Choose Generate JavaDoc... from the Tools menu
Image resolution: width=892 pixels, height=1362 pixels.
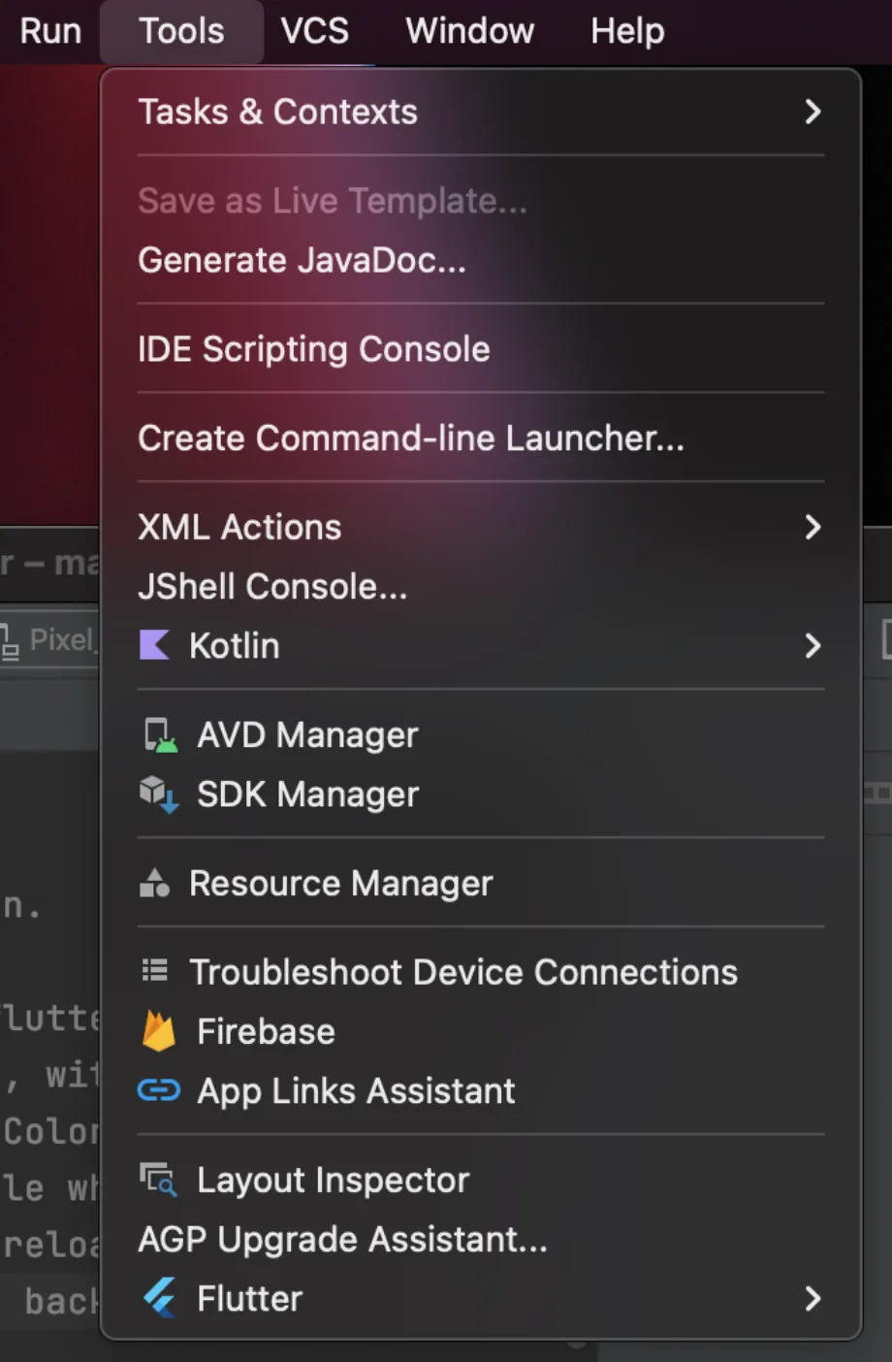coord(481,260)
